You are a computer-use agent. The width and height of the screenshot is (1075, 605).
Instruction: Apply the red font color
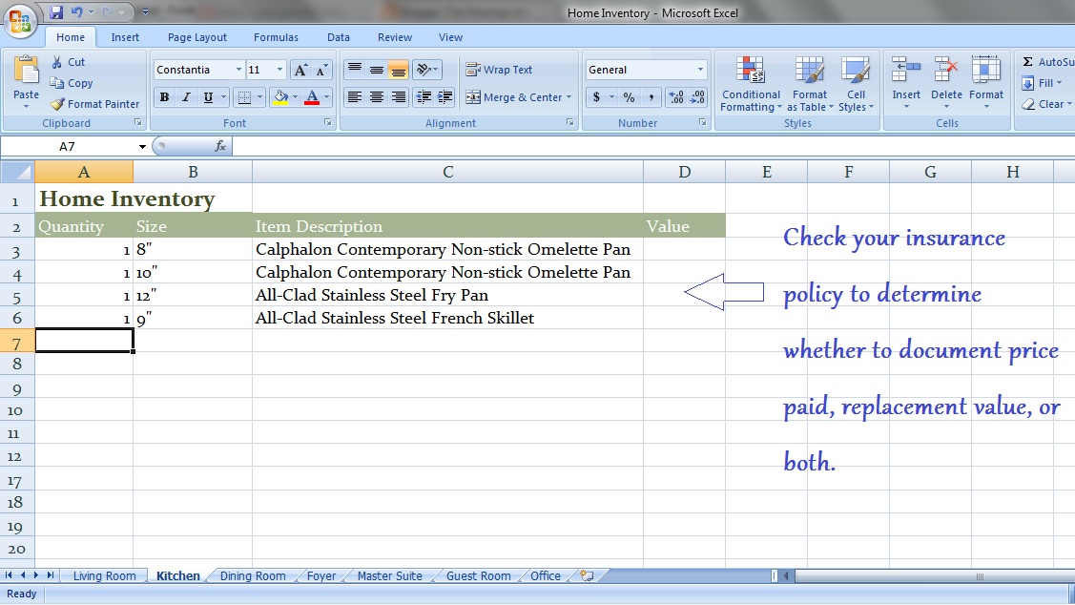pyautogui.click(x=312, y=97)
